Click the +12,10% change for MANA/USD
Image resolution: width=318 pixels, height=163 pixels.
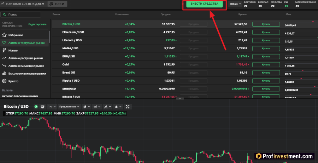pos(129,49)
